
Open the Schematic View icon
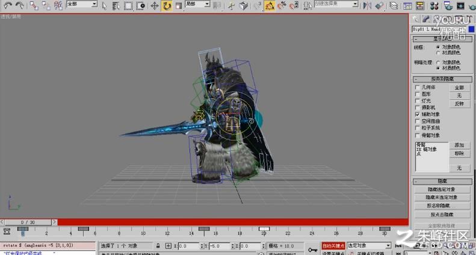pos(421,5)
